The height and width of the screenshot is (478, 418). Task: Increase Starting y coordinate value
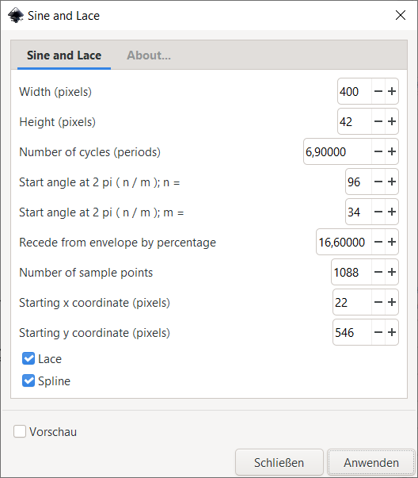click(392, 333)
